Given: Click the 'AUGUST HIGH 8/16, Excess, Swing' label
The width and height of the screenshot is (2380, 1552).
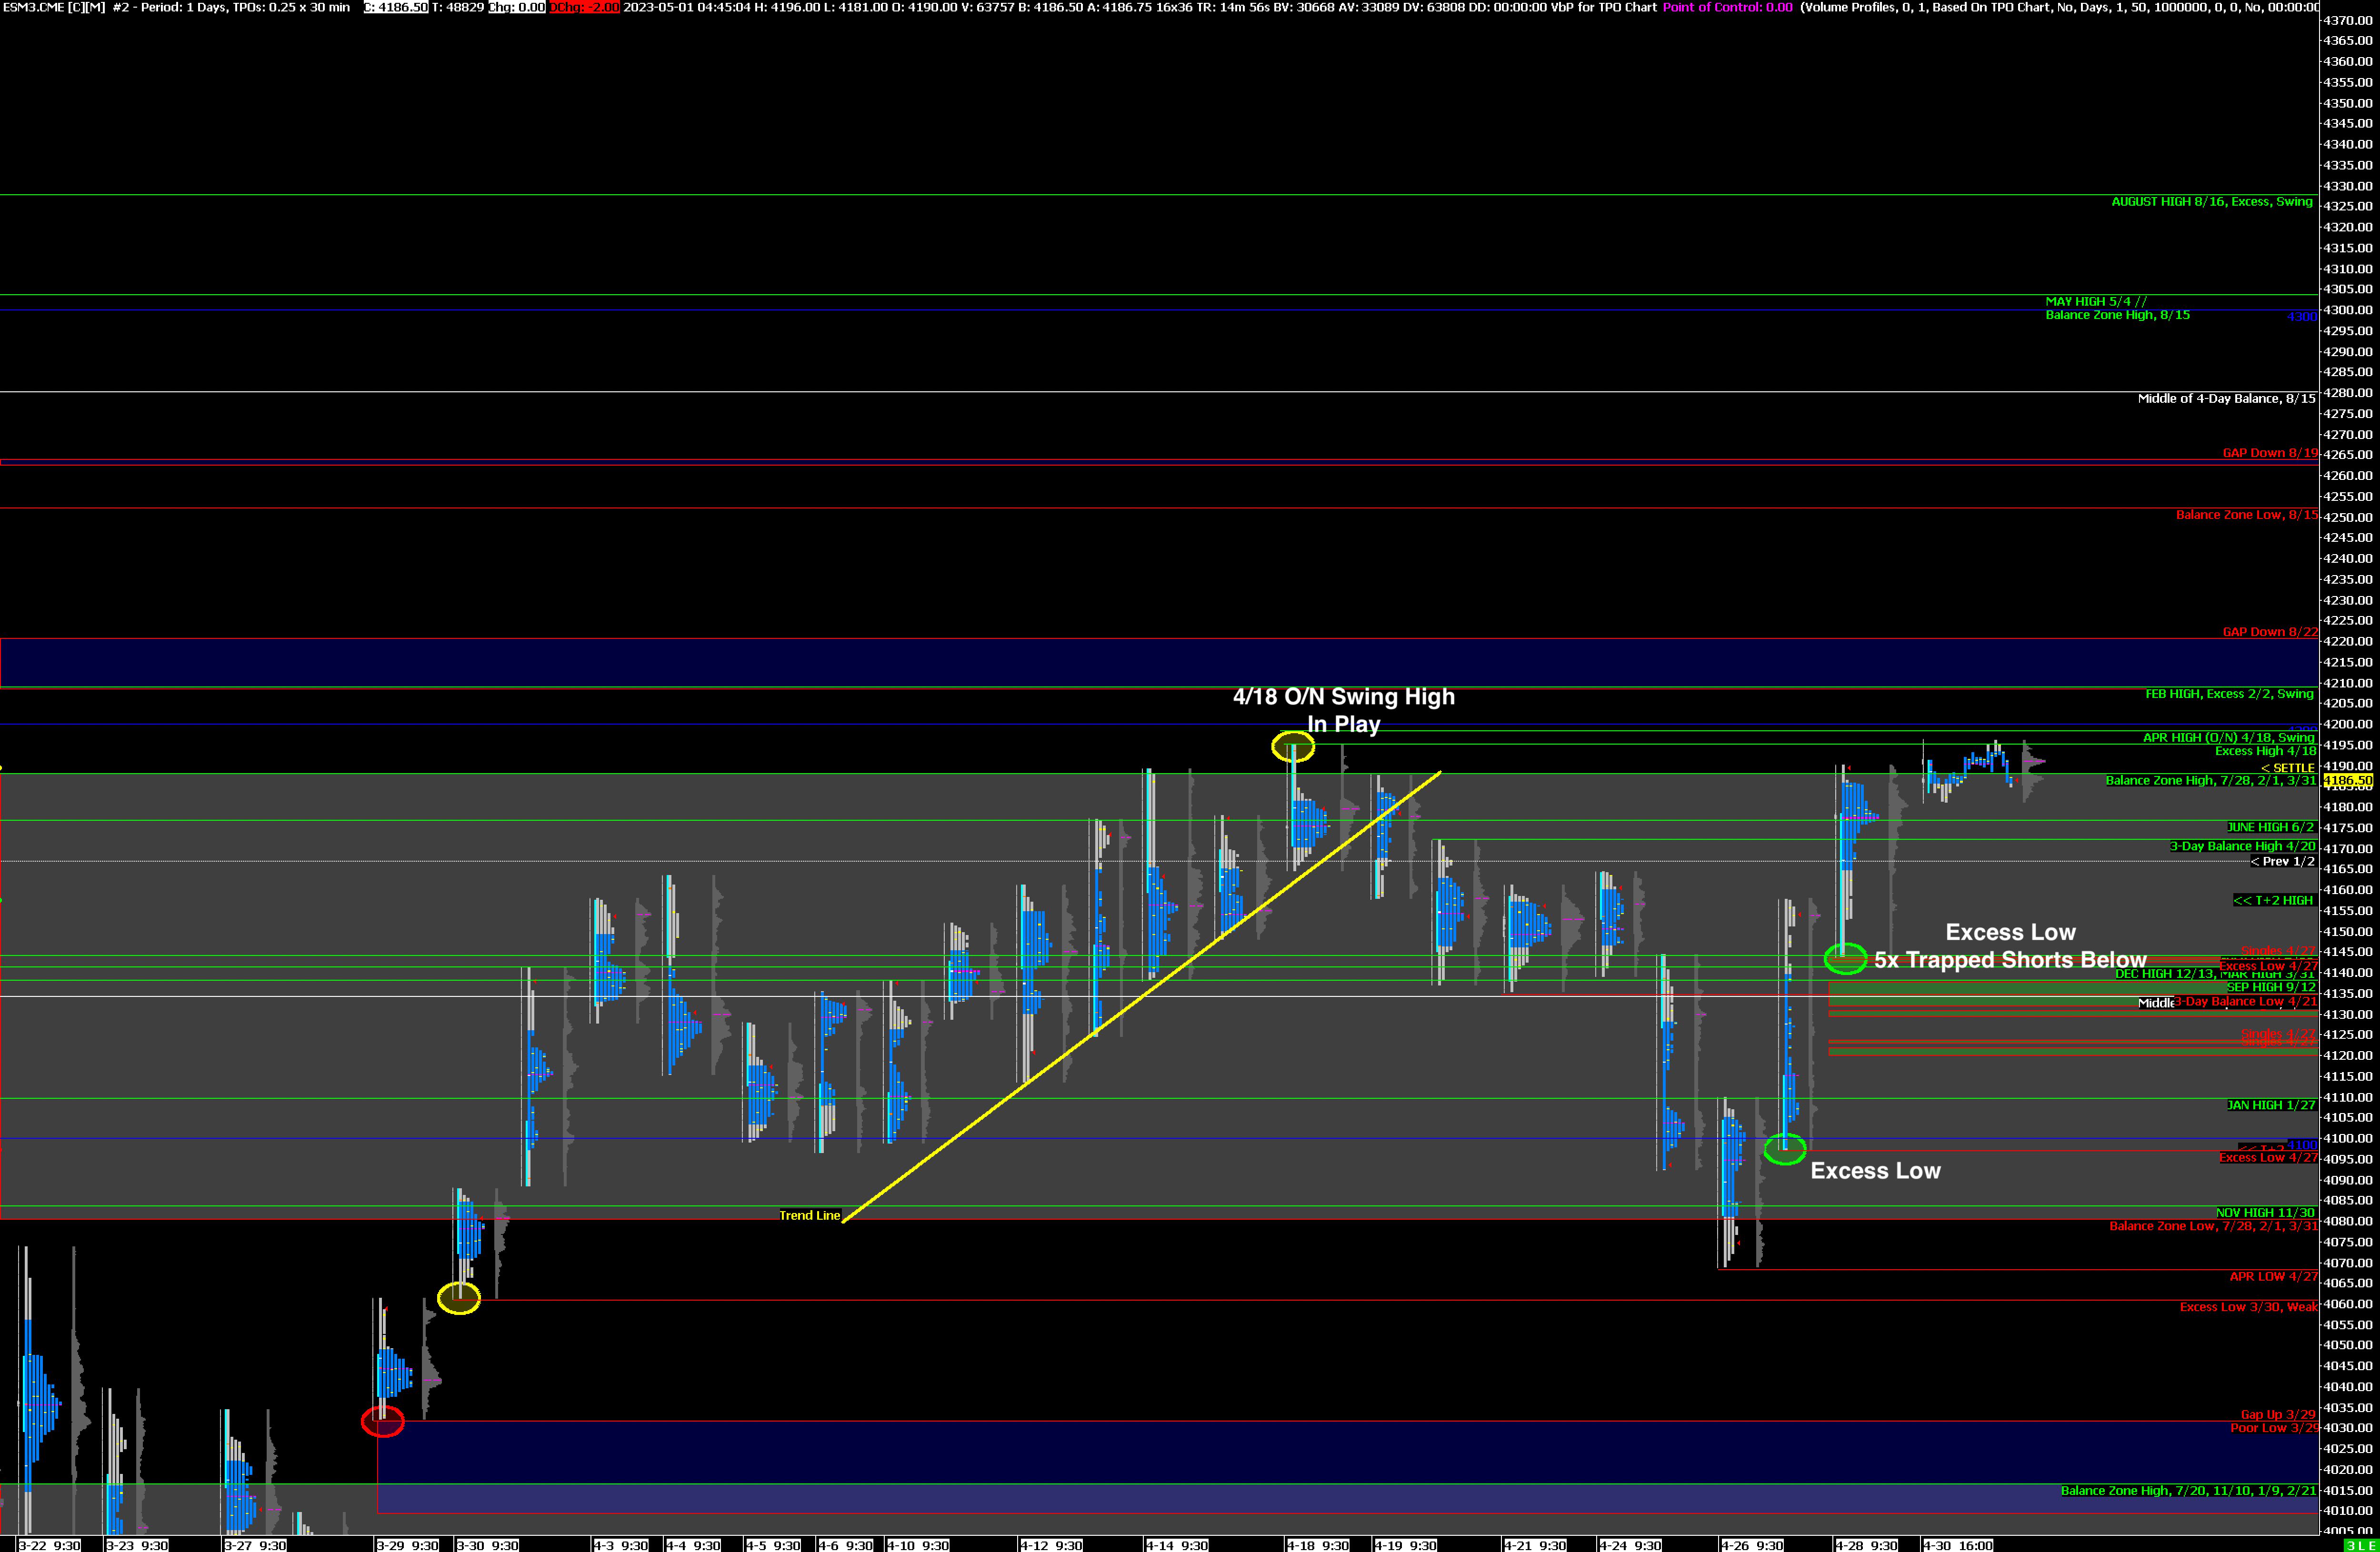Looking at the screenshot, I should point(2211,202).
